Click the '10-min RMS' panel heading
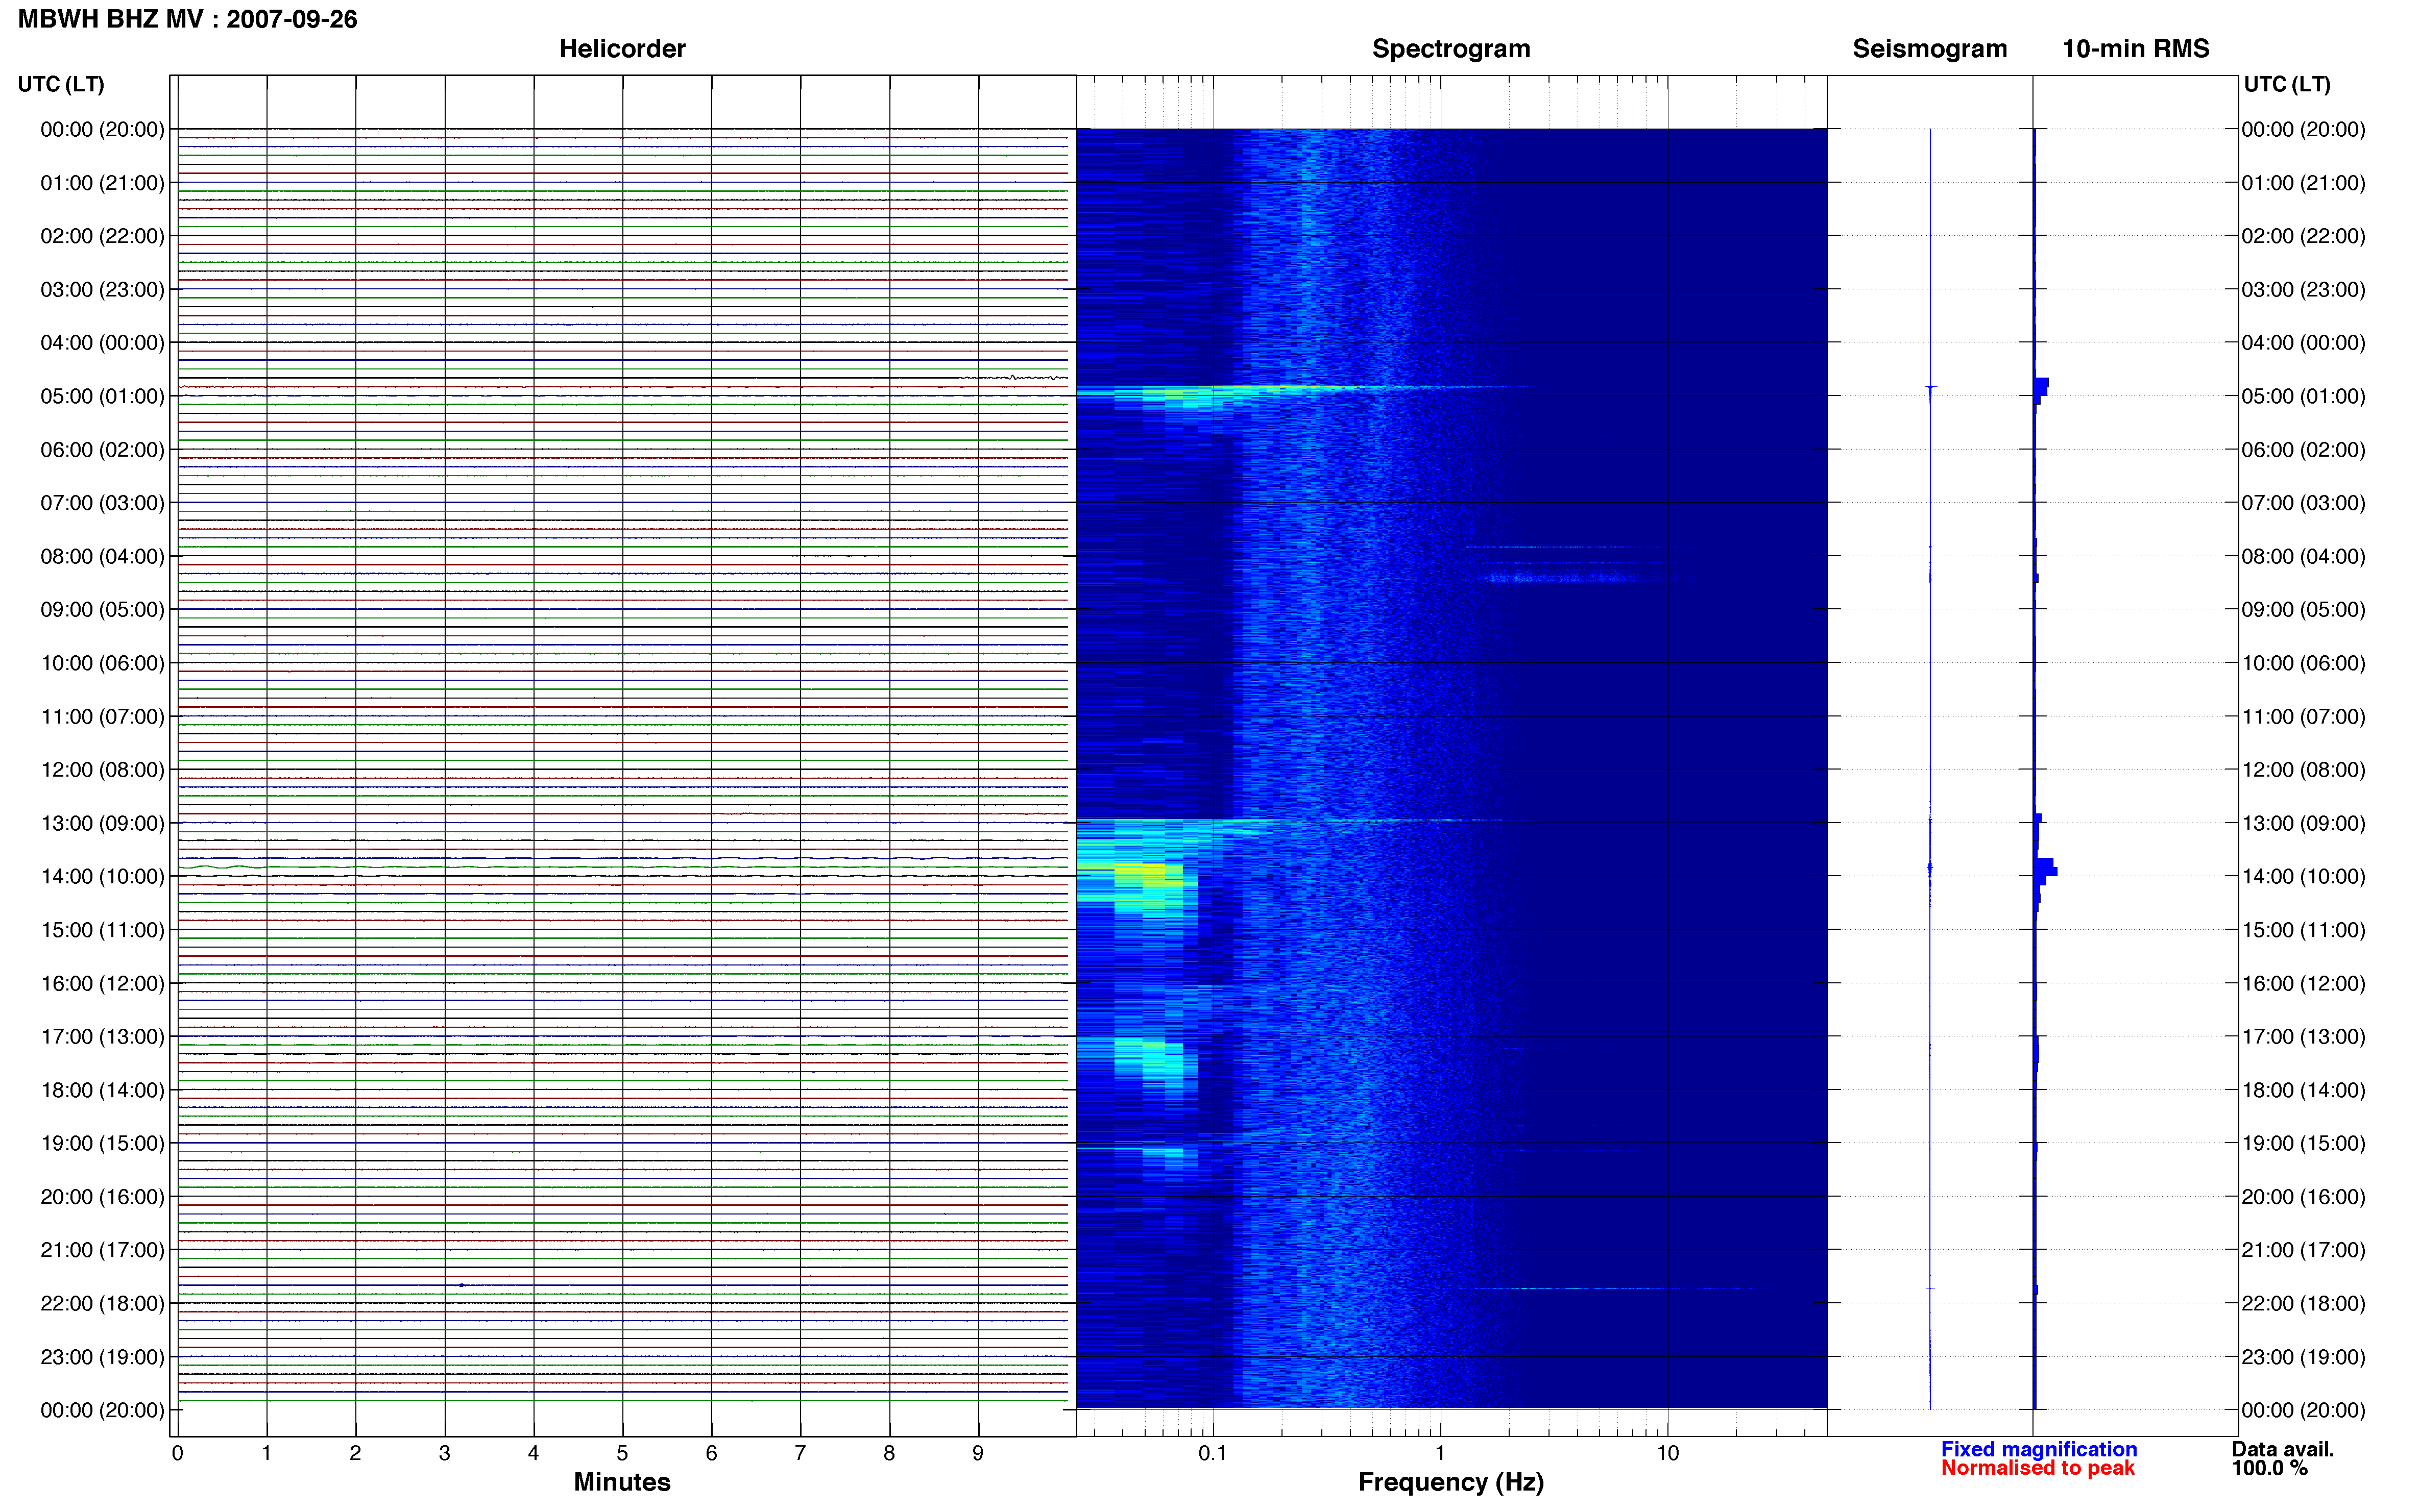Image resolution: width=2420 pixels, height=1512 pixels. click(2135, 49)
